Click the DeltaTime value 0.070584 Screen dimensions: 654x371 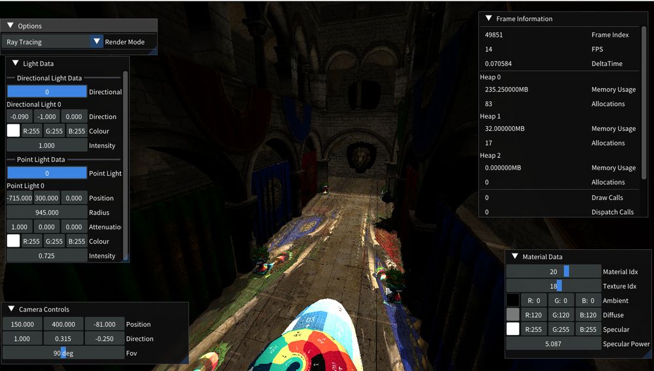point(498,63)
